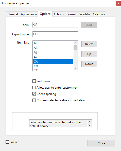
Task: Open the Calculate tab
Action: 99,14
